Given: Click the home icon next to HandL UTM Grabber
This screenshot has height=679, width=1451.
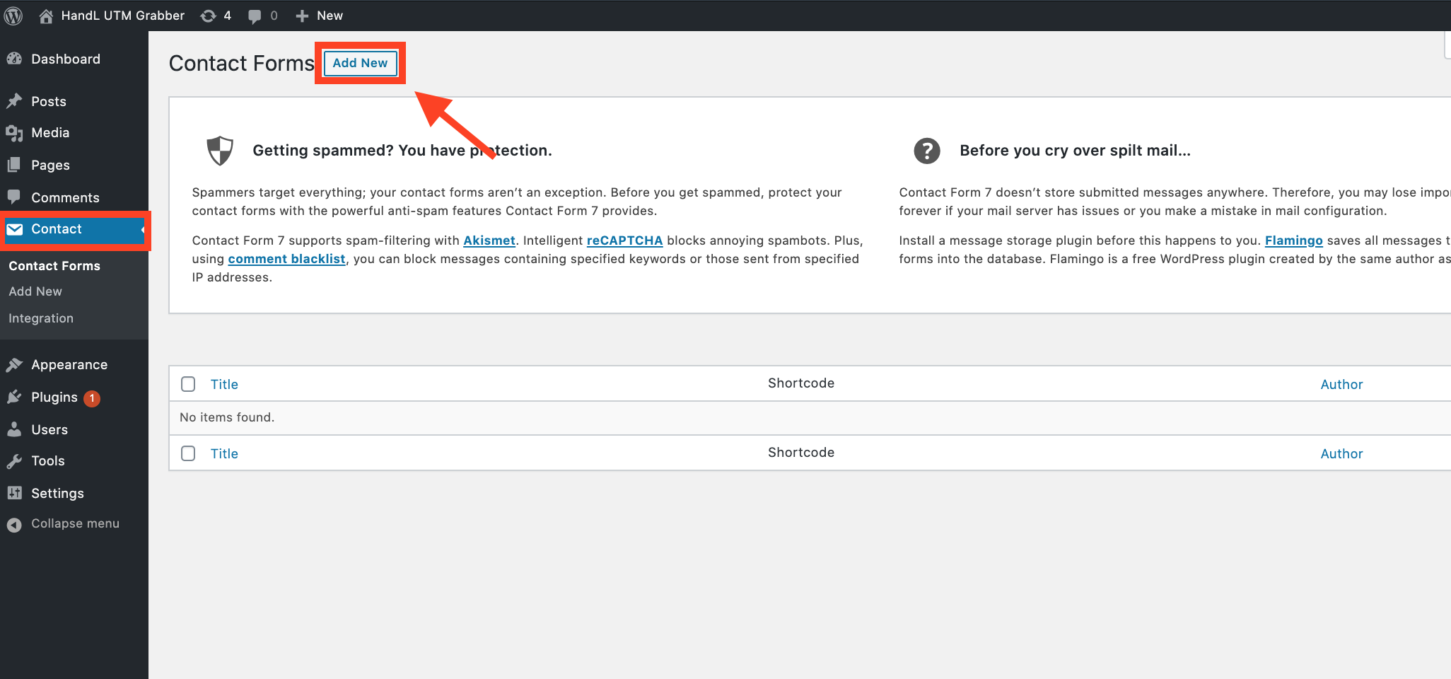Looking at the screenshot, I should point(45,15).
